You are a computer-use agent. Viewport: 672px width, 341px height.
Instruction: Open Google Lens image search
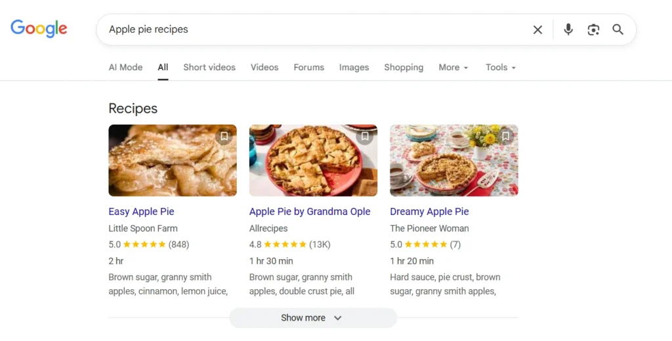click(x=593, y=30)
